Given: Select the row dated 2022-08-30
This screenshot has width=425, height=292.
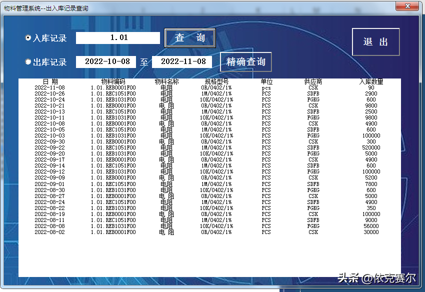Looking at the screenshot, I should tap(210, 190).
